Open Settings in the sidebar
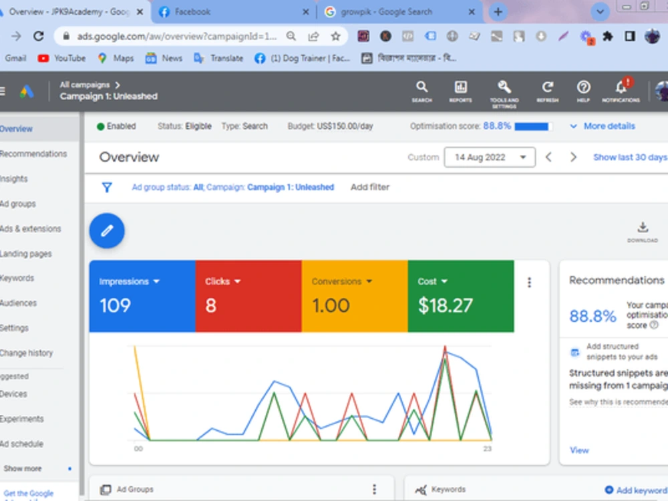This screenshot has height=501, width=668. pyautogui.click(x=15, y=328)
